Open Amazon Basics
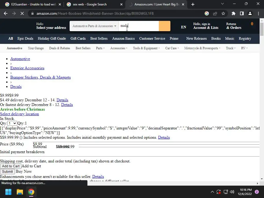 [x=123, y=39]
